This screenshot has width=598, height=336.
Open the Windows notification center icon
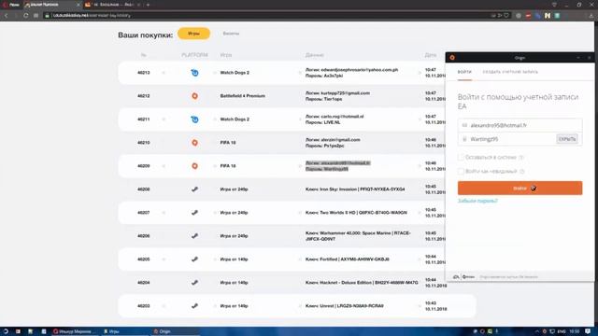[x=588, y=331]
